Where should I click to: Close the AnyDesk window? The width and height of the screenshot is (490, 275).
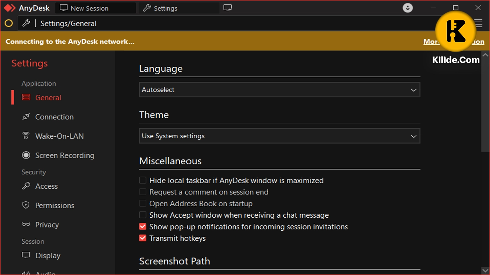478,8
